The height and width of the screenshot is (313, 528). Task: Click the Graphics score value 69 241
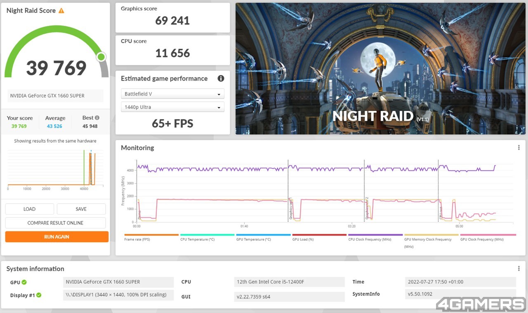click(x=172, y=21)
